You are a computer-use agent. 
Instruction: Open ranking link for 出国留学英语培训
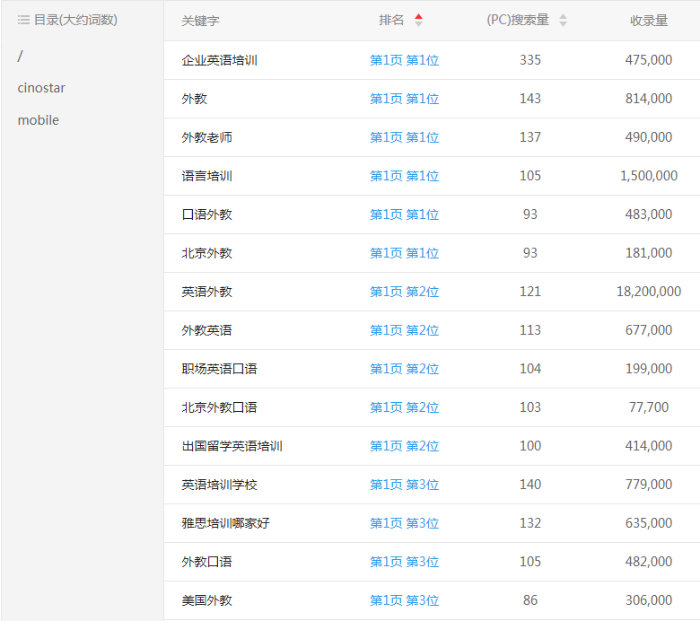coord(404,446)
